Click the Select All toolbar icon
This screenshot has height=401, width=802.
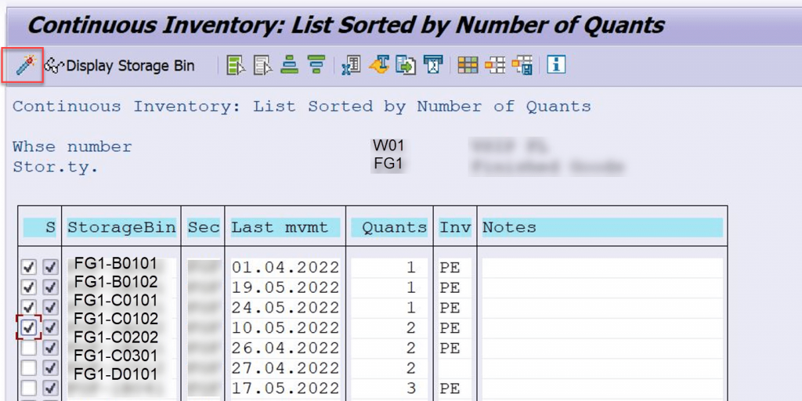click(x=237, y=66)
